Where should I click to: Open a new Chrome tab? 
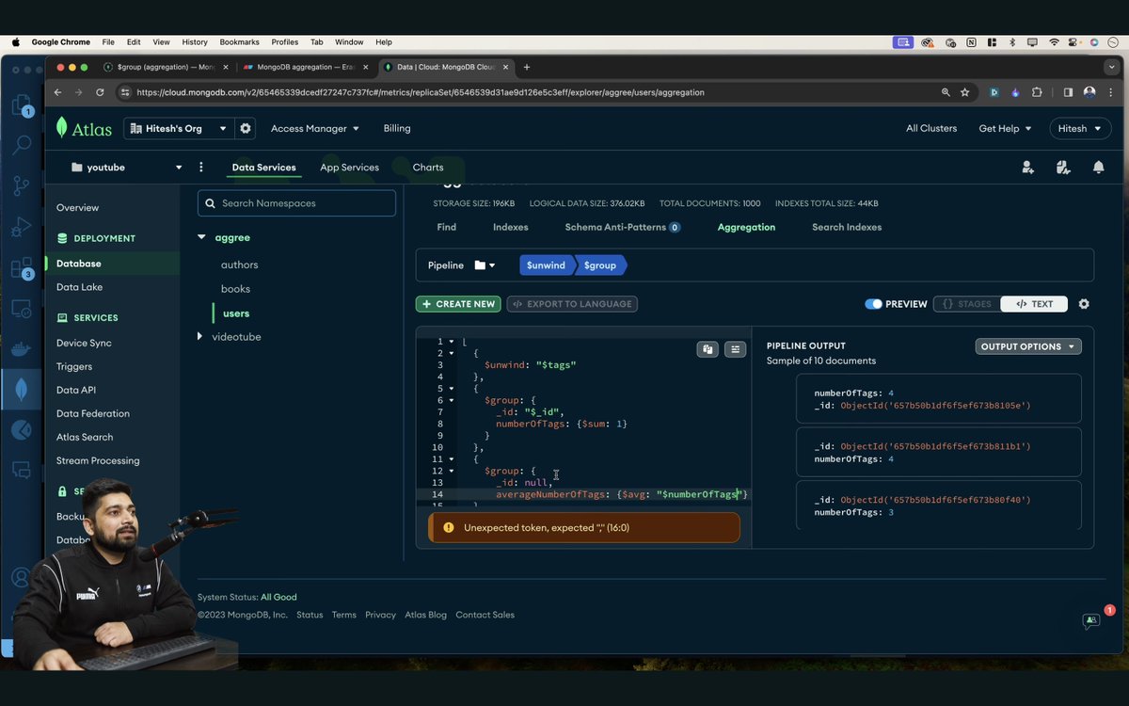point(527,67)
